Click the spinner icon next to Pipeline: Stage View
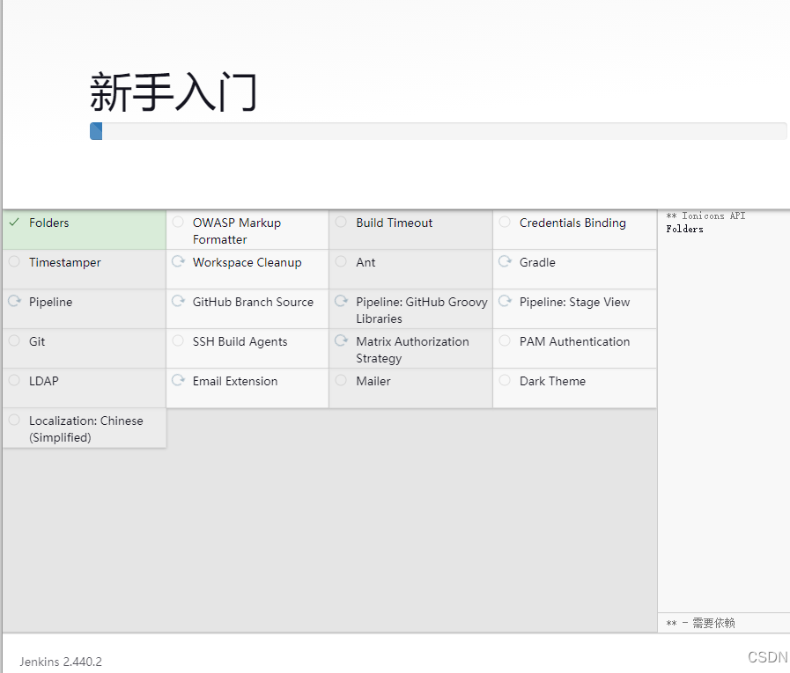790x673 pixels. click(505, 301)
